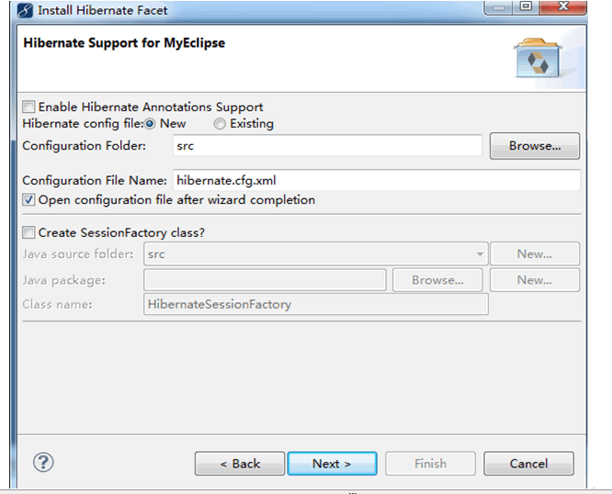Close the dialog with the red X
This screenshot has width=612, height=494.
coord(562,6)
